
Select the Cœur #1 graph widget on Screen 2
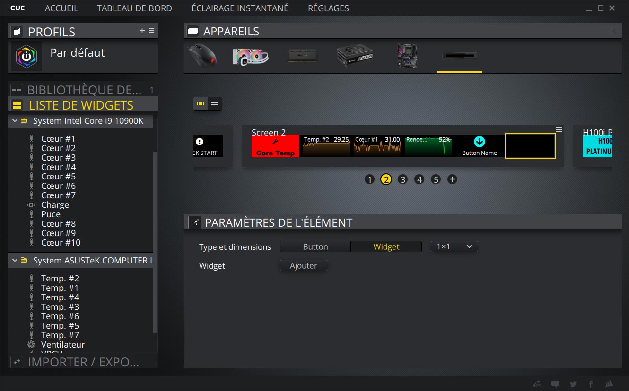(x=377, y=146)
